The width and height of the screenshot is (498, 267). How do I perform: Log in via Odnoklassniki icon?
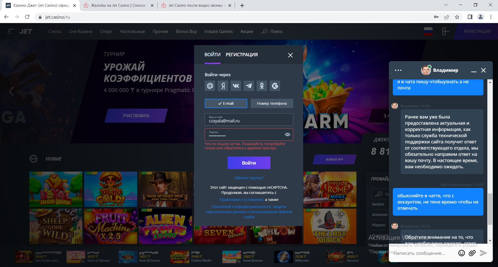tap(262, 86)
